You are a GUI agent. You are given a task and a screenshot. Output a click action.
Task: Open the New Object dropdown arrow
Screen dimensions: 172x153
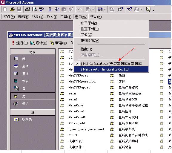141,10
